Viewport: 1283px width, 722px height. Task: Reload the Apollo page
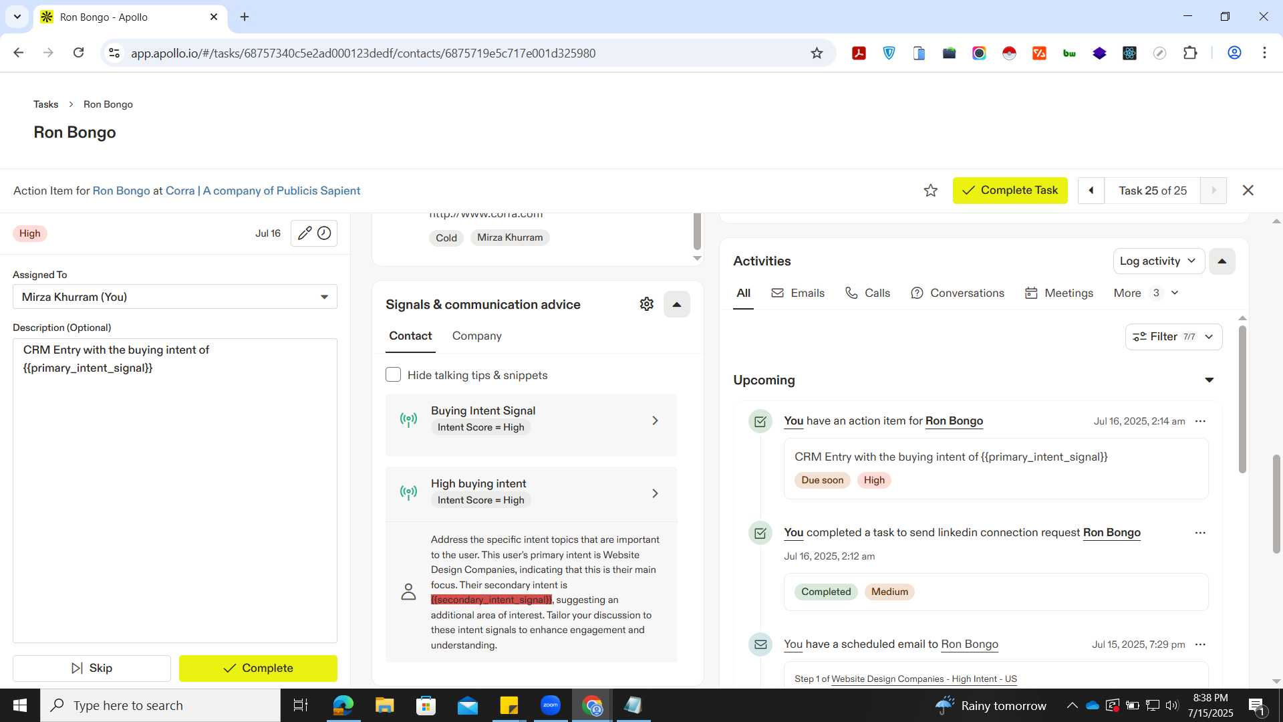(x=78, y=53)
